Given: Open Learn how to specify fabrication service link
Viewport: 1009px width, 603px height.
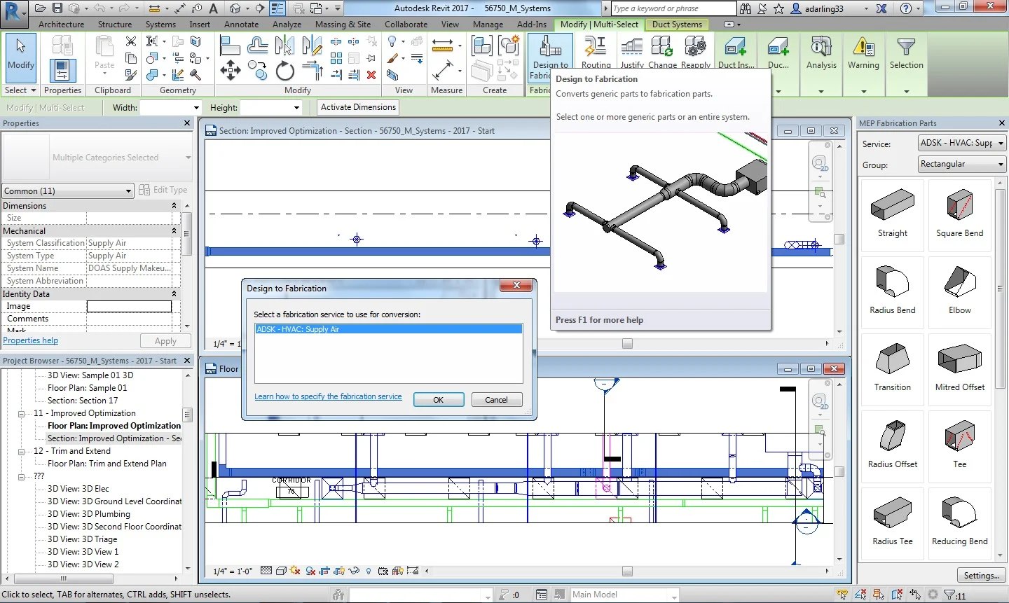Looking at the screenshot, I should 328,396.
